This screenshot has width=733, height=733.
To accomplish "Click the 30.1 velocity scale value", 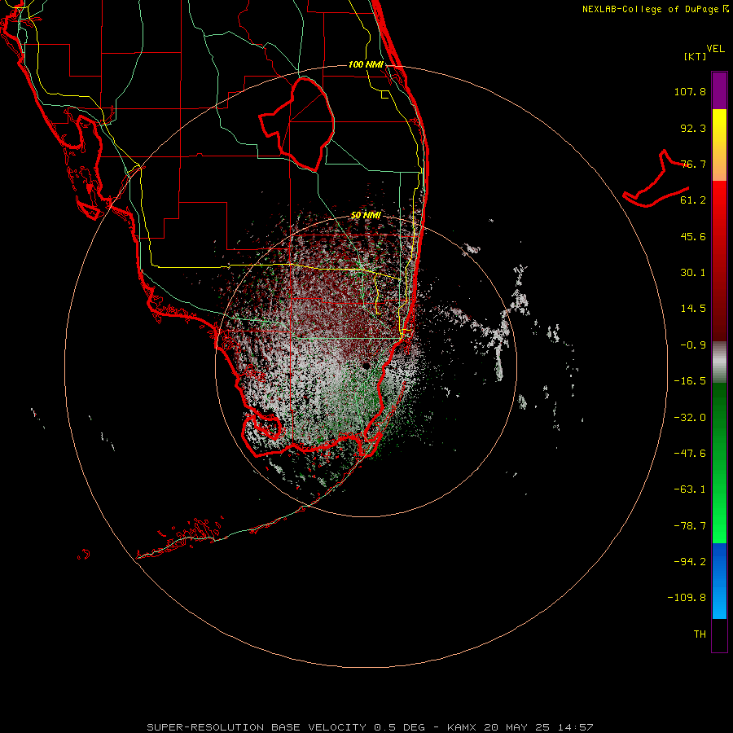I will pyautogui.click(x=693, y=273).
